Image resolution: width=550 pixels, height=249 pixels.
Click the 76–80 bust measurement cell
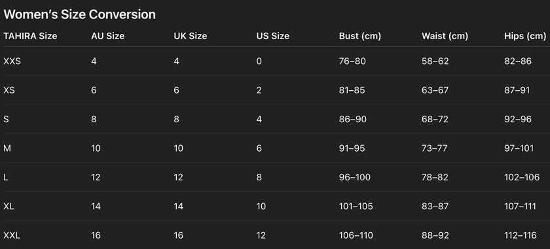[x=352, y=61]
